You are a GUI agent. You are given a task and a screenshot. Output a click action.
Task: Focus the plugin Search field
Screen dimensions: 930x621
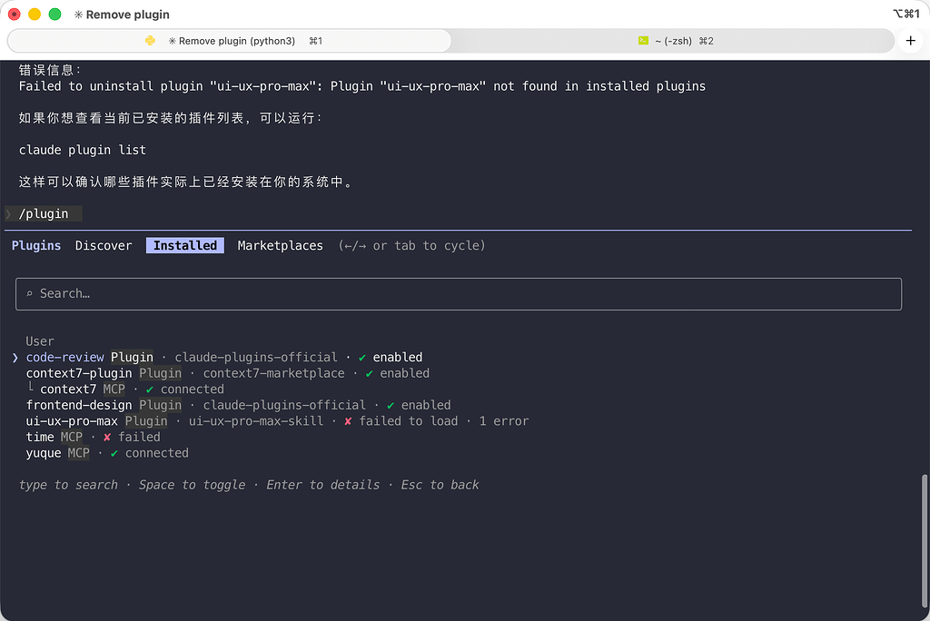tap(459, 294)
